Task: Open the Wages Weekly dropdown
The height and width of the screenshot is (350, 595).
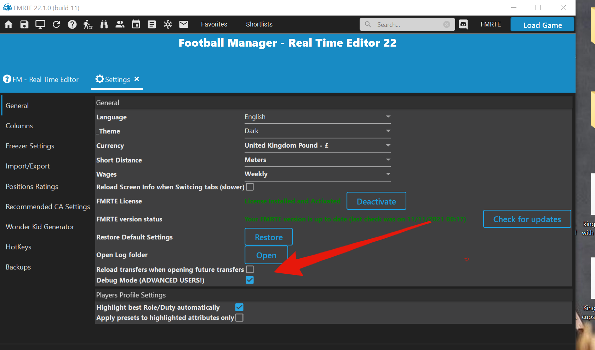Action: [x=317, y=174]
